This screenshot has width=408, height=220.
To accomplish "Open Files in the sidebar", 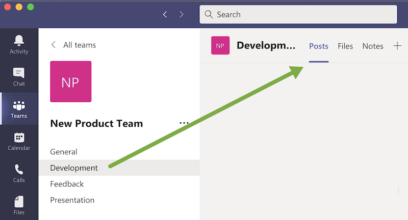I will [19, 205].
